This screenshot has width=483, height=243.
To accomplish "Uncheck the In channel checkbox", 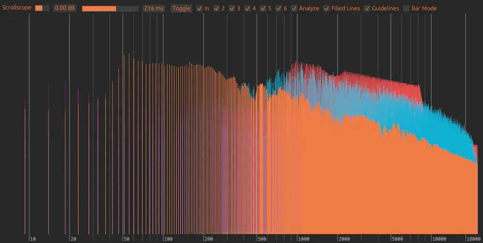I will point(199,8).
